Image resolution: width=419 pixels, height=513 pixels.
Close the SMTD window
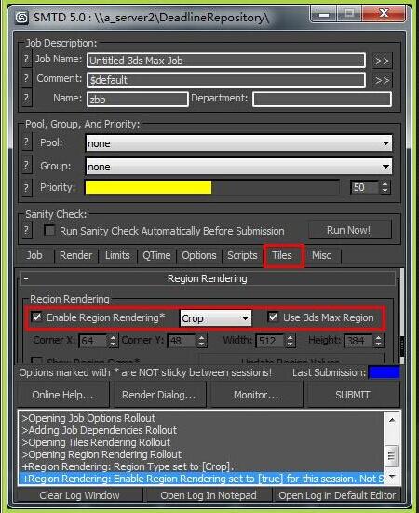(384, 14)
